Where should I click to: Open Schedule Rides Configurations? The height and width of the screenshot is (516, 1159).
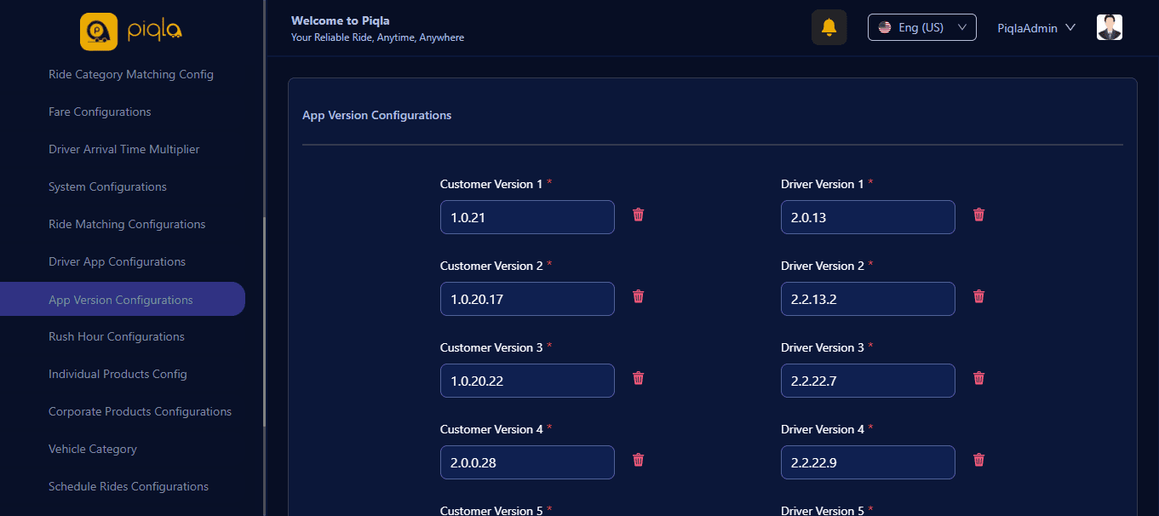tap(129, 486)
